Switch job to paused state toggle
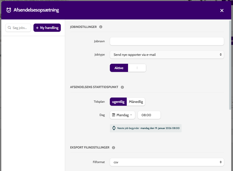The height and width of the screenshot is (171, 233). click(x=137, y=68)
